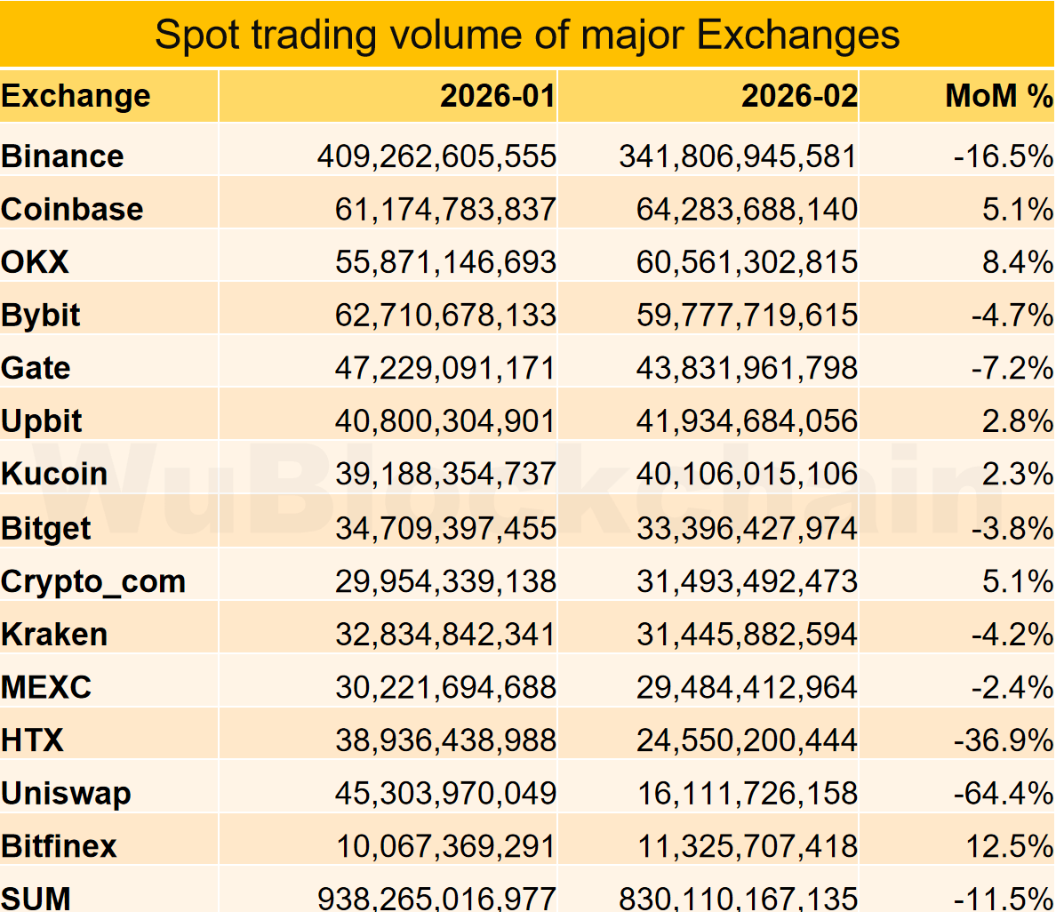Select the Binance row label
1056x912 pixels.
point(62,156)
